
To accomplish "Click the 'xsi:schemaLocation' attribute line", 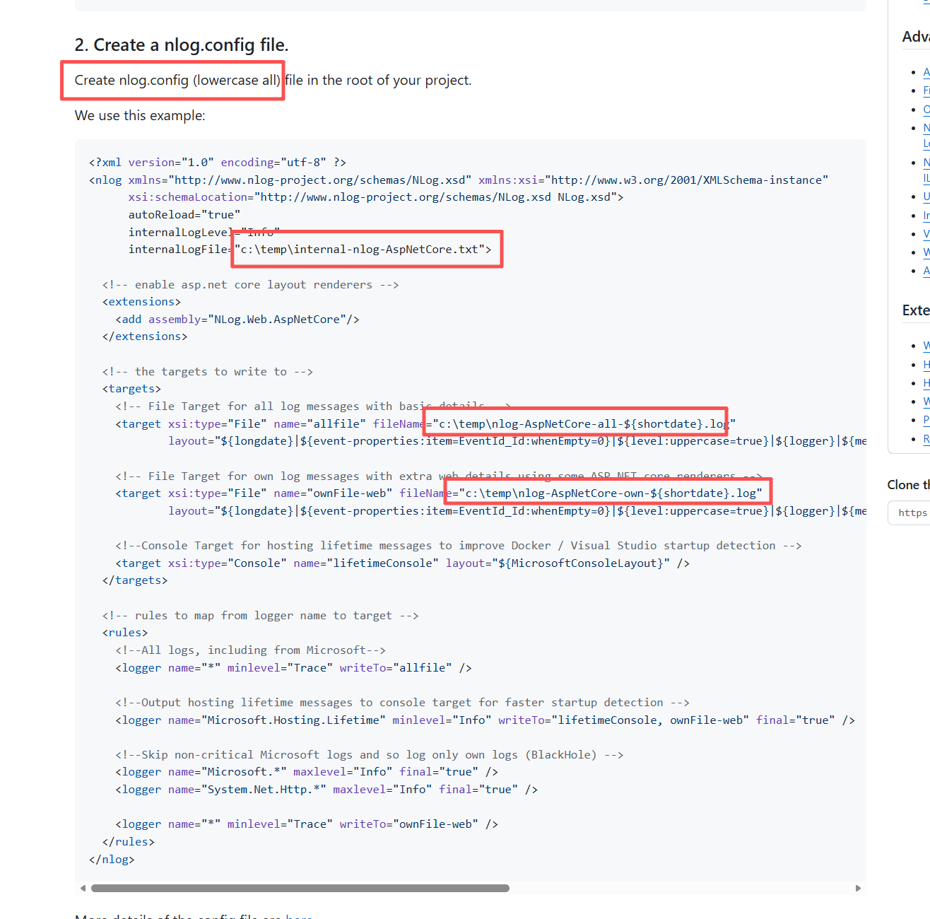I will coord(376,197).
